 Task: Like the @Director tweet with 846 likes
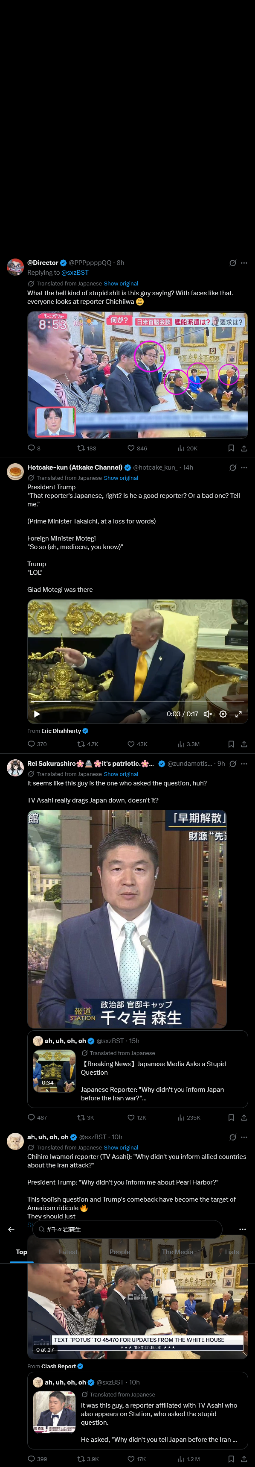click(x=137, y=448)
